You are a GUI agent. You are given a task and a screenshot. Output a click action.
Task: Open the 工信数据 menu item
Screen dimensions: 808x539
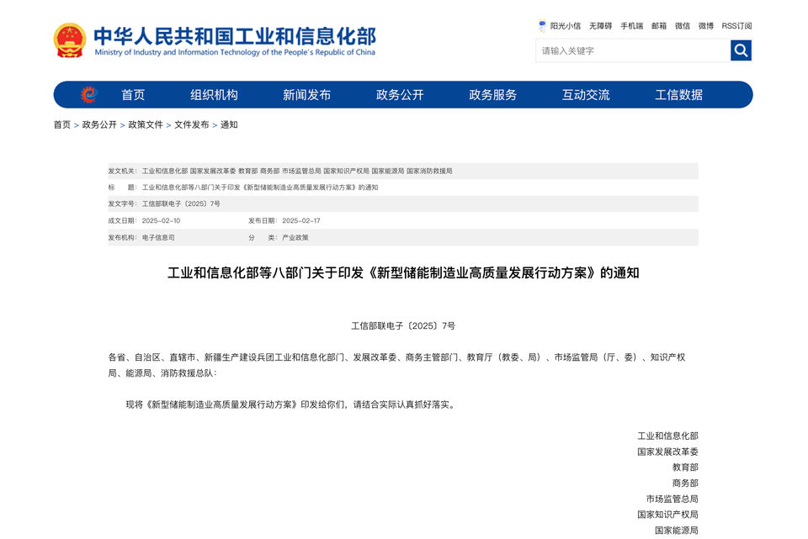[678, 95]
